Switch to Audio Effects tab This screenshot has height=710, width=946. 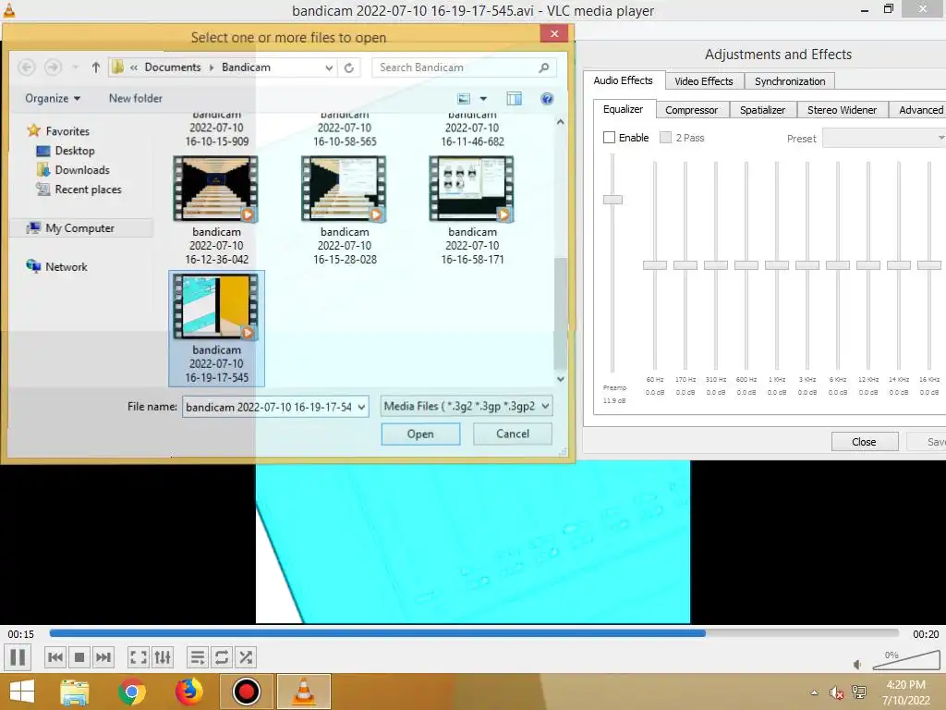pos(624,80)
